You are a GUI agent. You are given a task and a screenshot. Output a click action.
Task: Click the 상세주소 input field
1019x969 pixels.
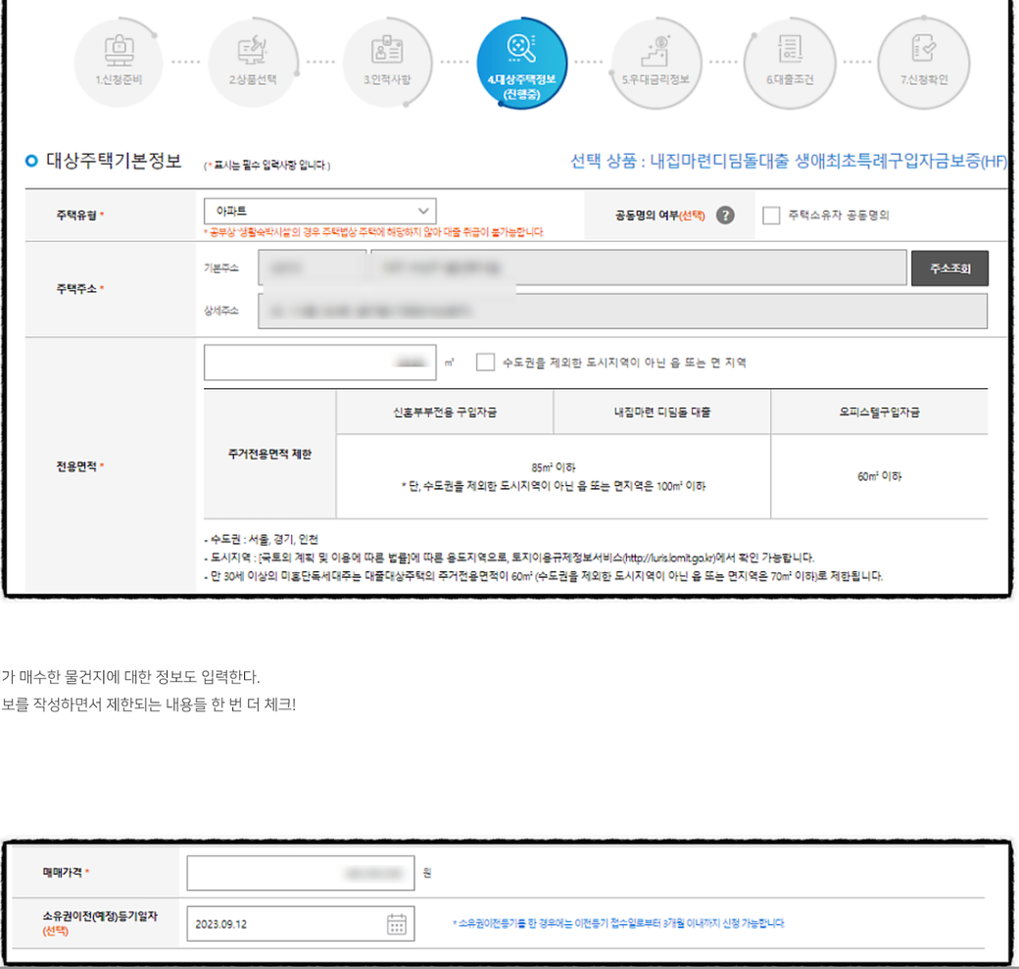click(622, 311)
